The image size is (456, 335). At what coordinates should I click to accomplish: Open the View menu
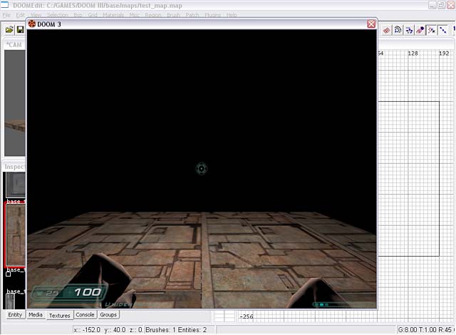[x=36, y=14]
